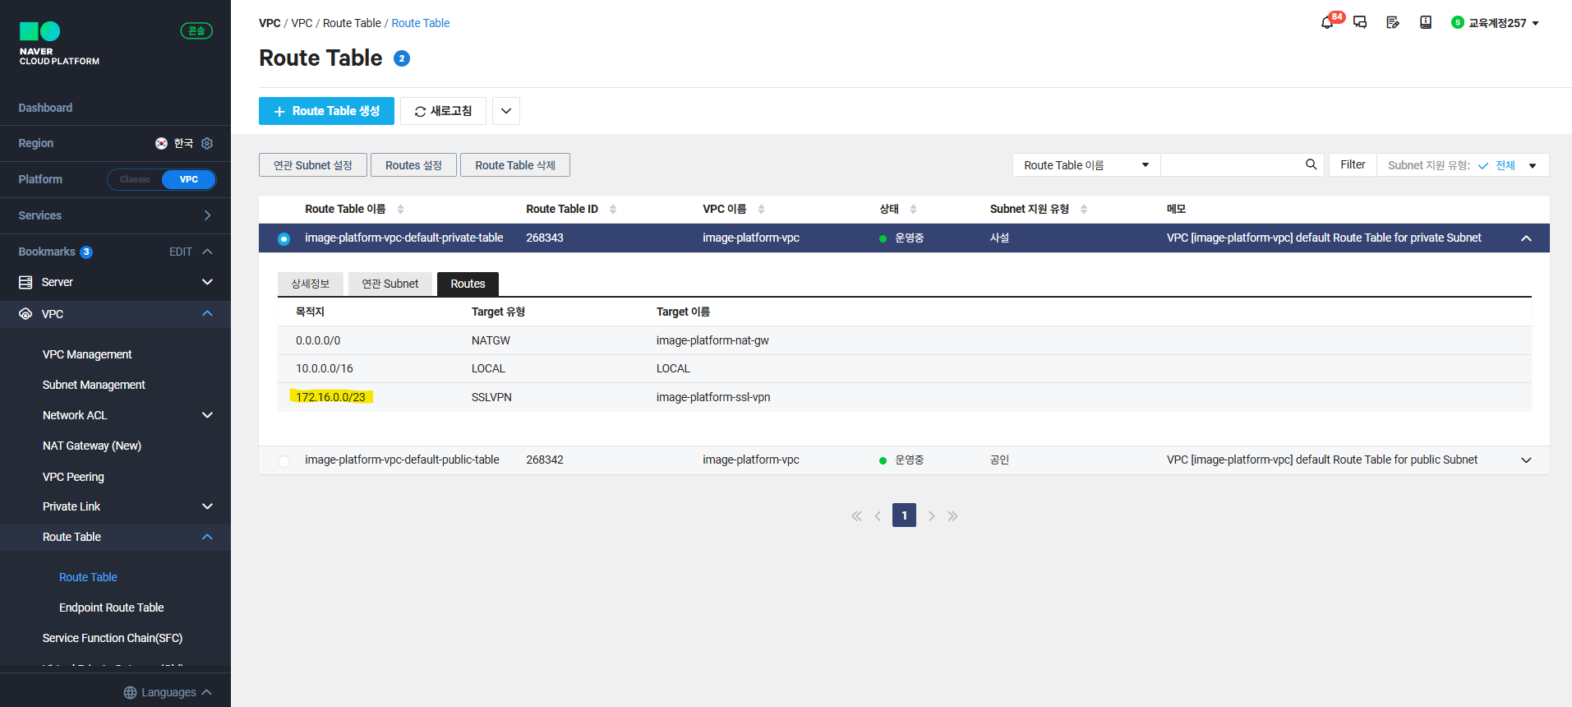Open the Route Table 이름 search-type dropdown
The width and height of the screenshot is (1572, 707).
[x=1086, y=165]
